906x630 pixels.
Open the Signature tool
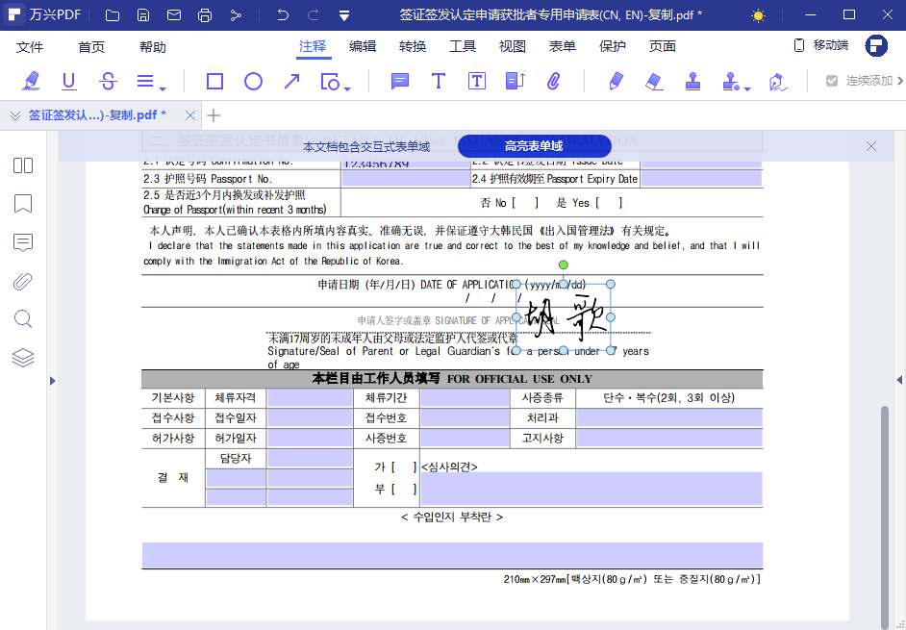pos(778,82)
